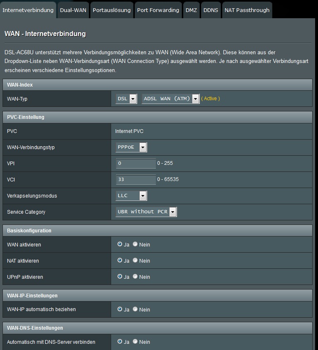Viewport: 318px width, 350px height.
Task: Select Nein for WAN aktivieren
Action: click(135, 244)
